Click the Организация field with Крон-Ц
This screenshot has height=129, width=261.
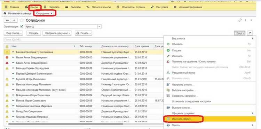tap(61, 26)
